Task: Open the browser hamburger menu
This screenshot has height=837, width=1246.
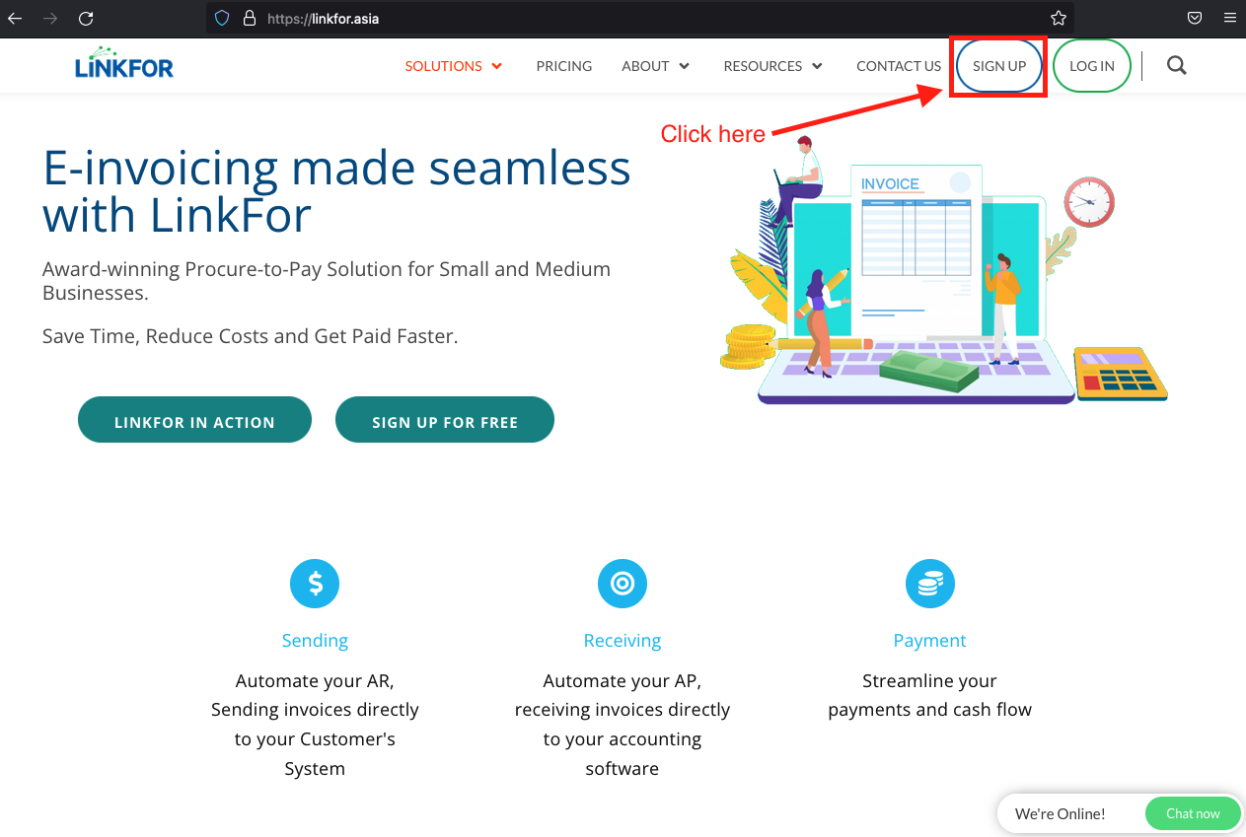Action: click(1229, 18)
